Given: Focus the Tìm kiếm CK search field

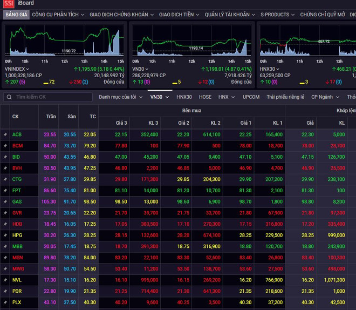Looking at the screenshot, I should (x=51, y=97).
